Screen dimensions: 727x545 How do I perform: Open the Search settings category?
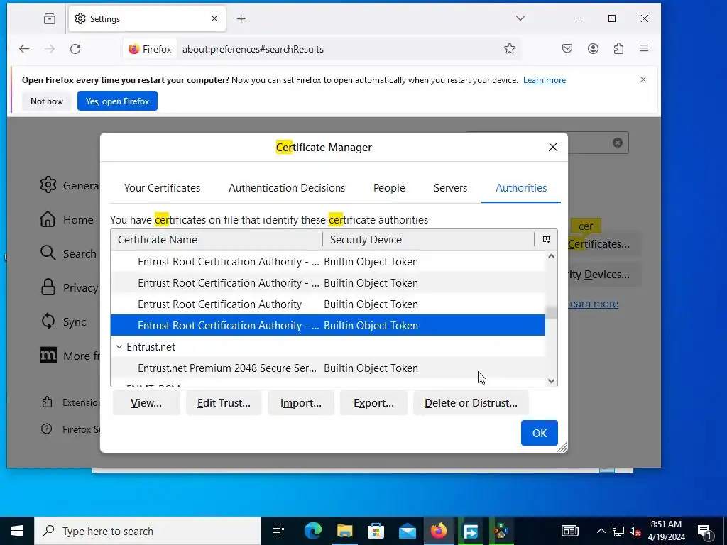pos(70,253)
